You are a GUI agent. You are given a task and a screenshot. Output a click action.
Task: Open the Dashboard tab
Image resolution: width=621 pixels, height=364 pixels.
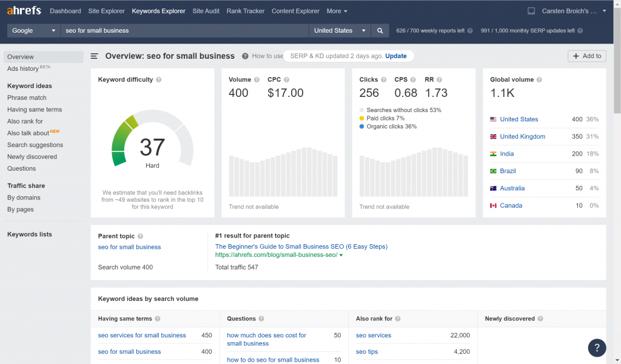[x=65, y=11]
